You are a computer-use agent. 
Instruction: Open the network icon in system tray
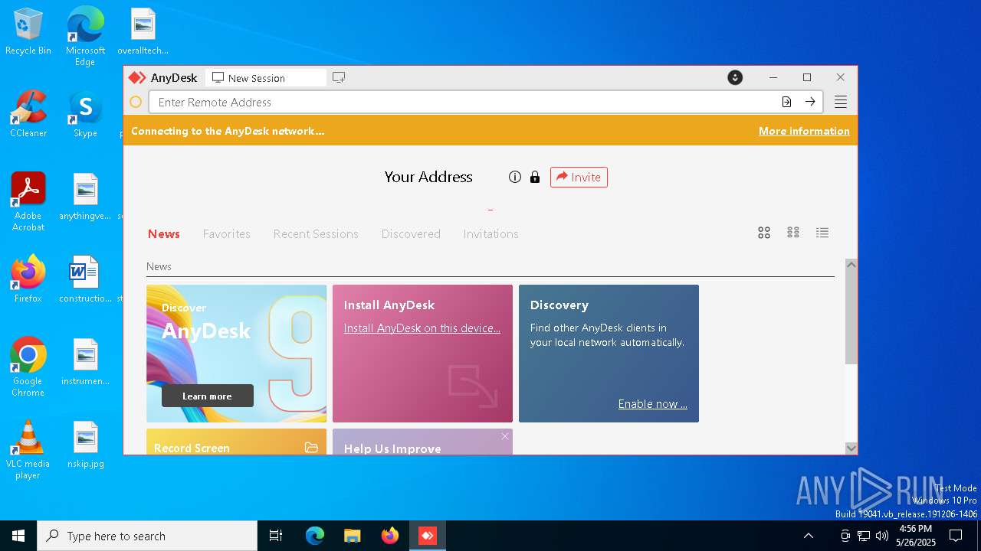pos(864,536)
